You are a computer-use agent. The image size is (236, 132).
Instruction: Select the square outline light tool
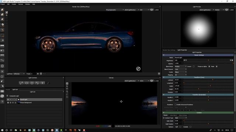[2, 77]
